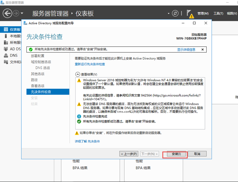Select 仪表板 in Server Manager sidebar

tap(11, 29)
